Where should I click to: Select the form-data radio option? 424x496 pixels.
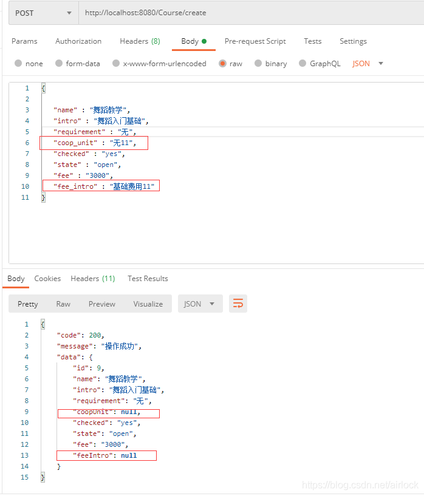click(x=59, y=63)
